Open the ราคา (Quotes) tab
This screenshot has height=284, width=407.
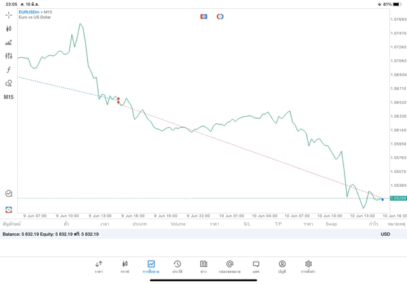coord(99,266)
